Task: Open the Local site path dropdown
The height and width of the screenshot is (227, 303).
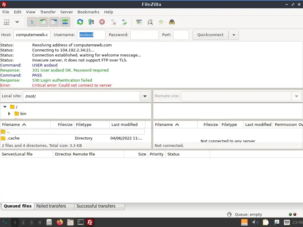Action: [145, 96]
